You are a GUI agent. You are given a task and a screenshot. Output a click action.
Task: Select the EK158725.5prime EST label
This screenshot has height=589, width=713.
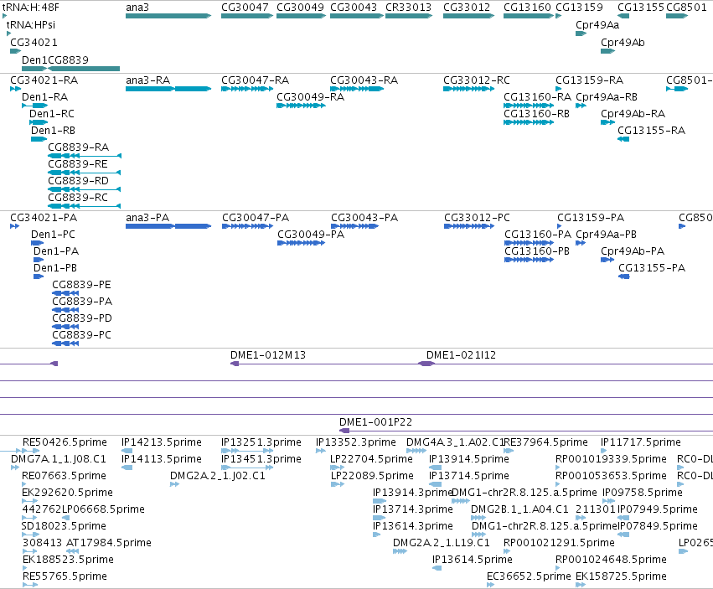[621, 576]
